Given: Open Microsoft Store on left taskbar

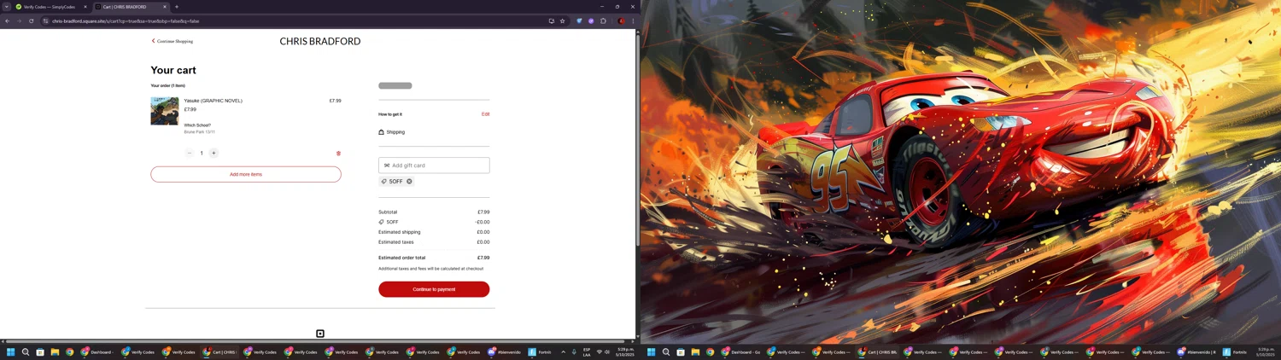Looking at the screenshot, I should click(40, 351).
